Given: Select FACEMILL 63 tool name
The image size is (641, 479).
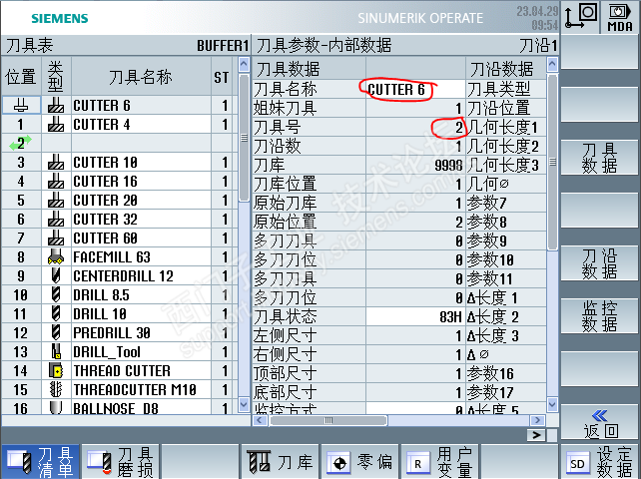Looking at the screenshot, I should point(112,257).
